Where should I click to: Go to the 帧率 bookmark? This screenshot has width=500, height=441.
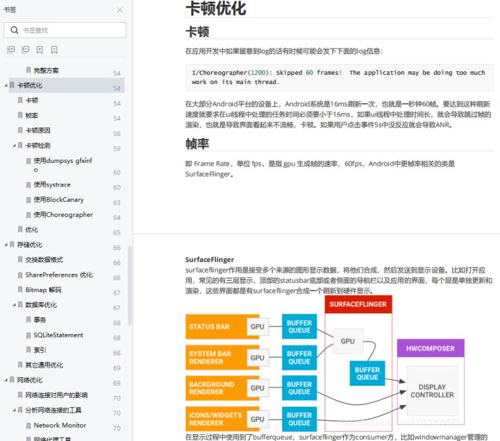tap(31, 115)
